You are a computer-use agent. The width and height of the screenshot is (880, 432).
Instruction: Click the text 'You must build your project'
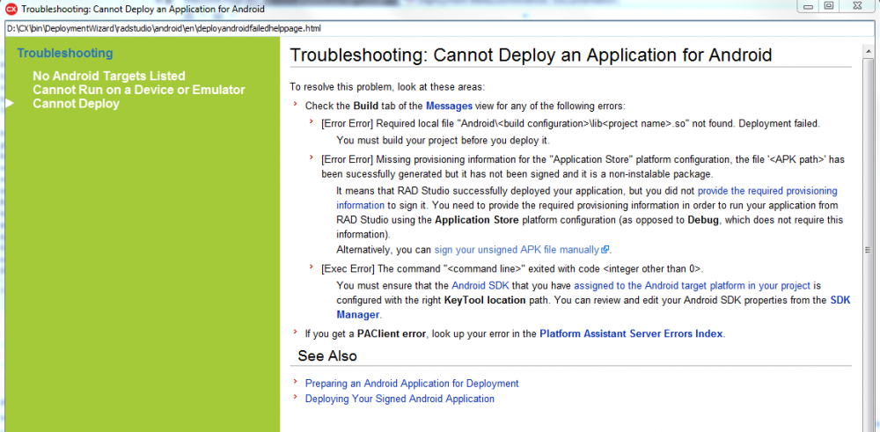click(443, 140)
